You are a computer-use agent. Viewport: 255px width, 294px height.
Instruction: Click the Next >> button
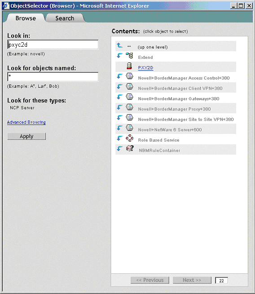pyautogui.click(x=192, y=280)
